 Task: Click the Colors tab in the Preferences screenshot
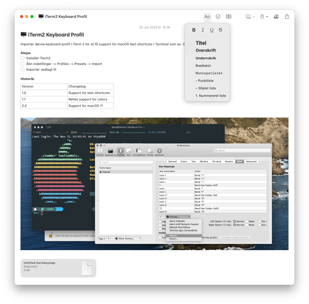pos(184,161)
